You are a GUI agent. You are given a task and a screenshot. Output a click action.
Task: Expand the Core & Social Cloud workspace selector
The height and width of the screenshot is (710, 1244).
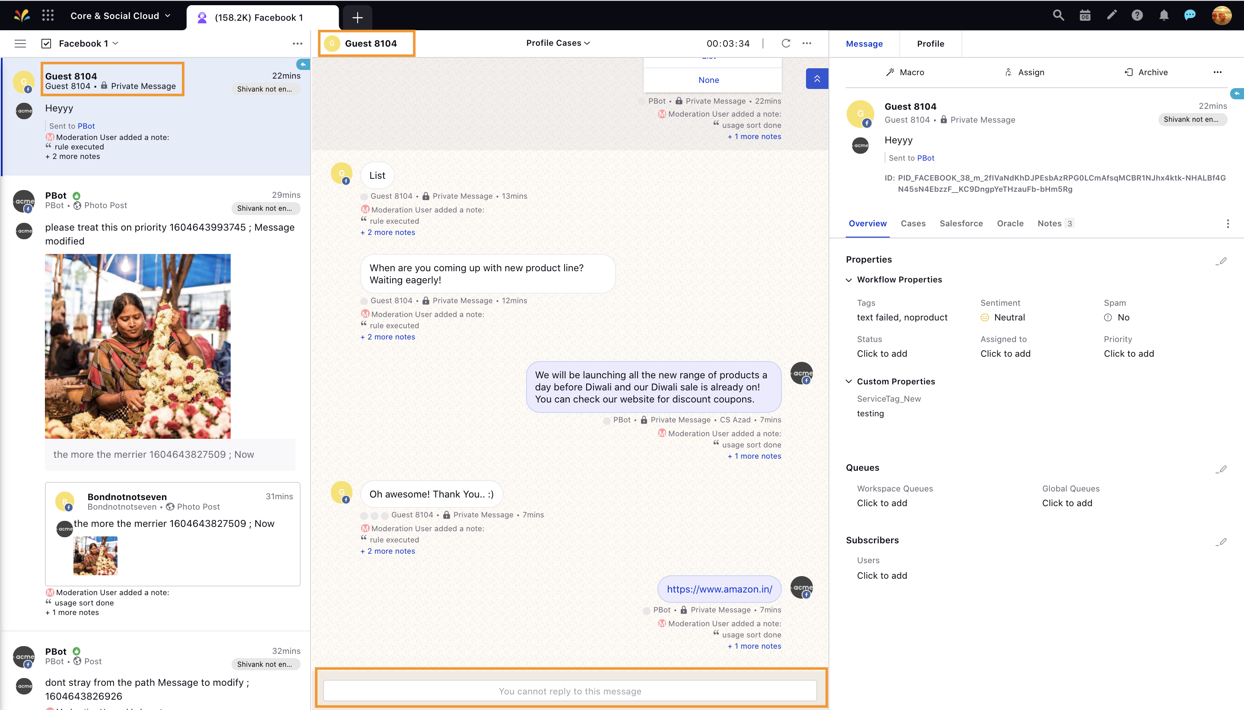click(120, 15)
